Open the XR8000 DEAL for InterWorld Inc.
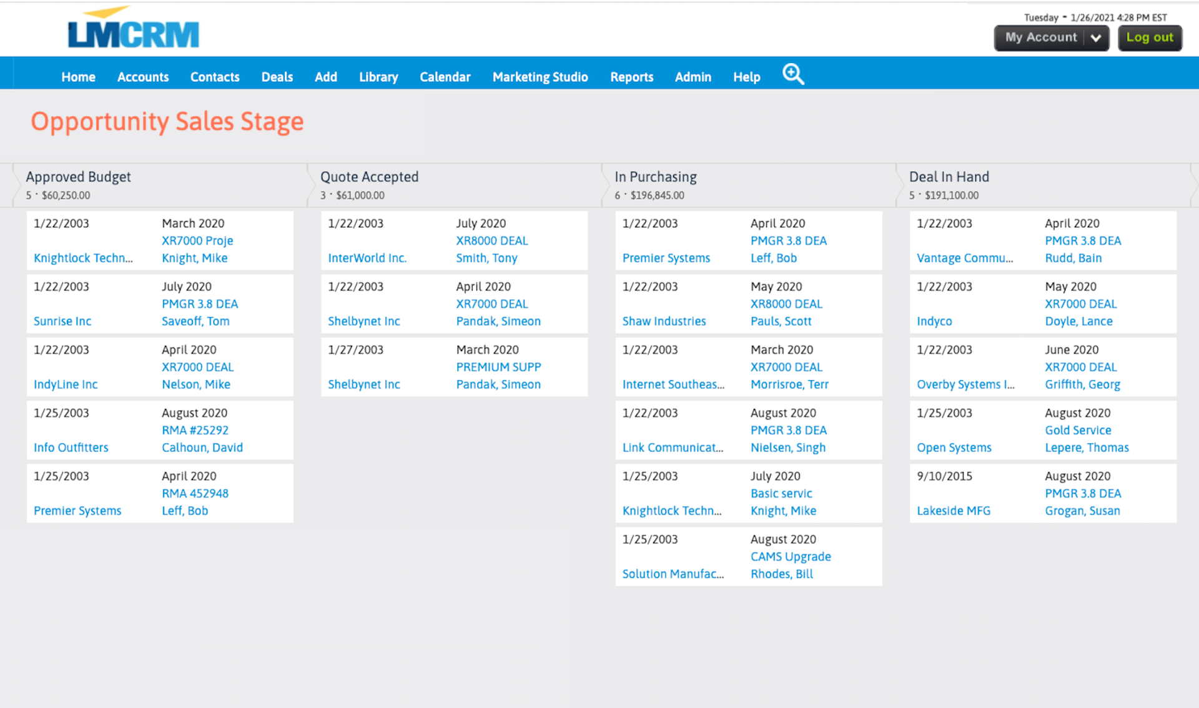The width and height of the screenshot is (1199, 708). [x=491, y=240]
